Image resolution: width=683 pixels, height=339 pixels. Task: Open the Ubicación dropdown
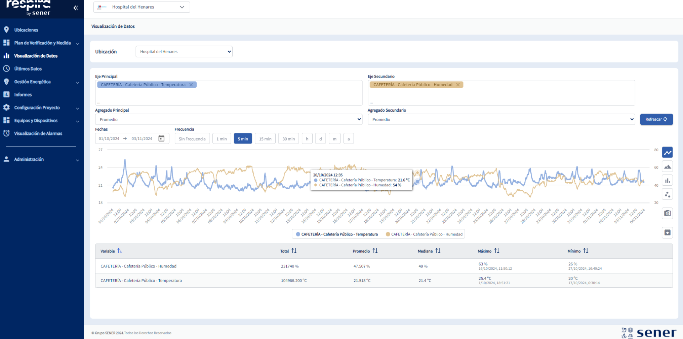tap(184, 52)
